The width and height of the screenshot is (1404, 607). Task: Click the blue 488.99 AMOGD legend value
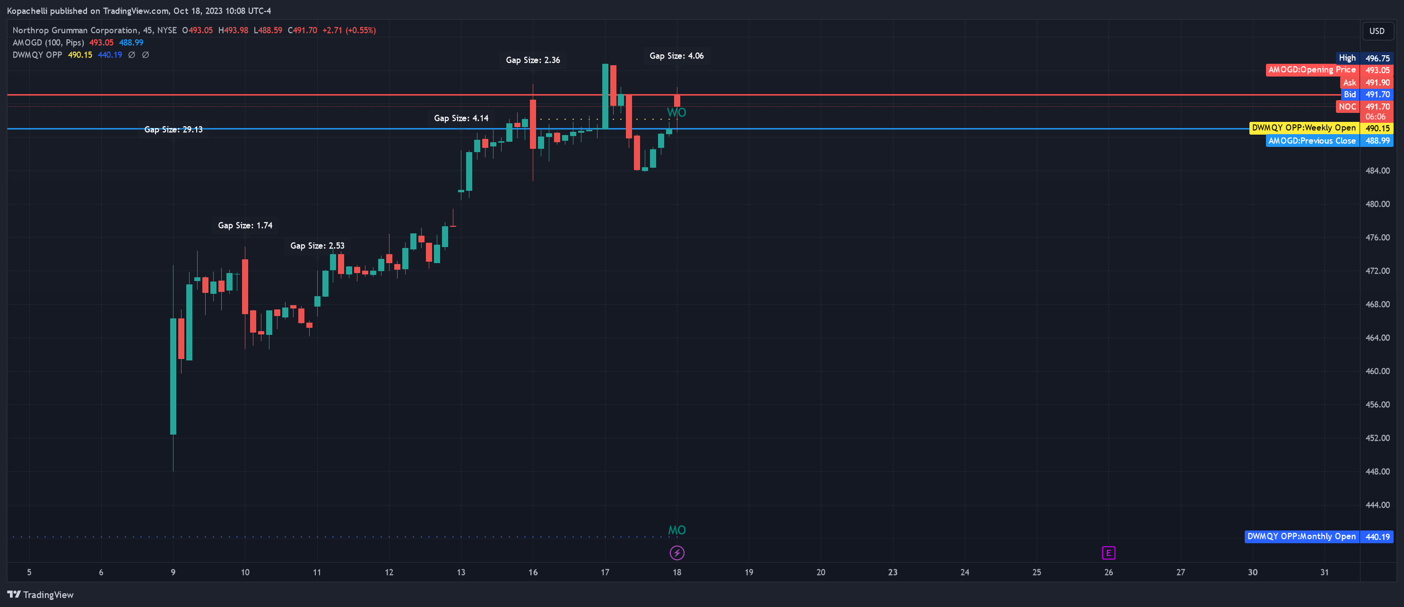click(131, 43)
